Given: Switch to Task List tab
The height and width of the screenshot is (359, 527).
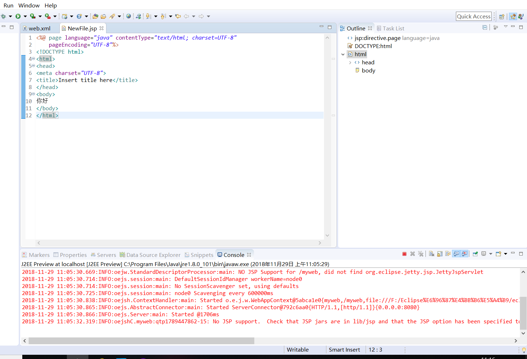Looking at the screenshot, I should tap(390, 28).
